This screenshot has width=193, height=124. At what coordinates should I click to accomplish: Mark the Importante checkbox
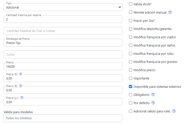[x=130, y=78]
